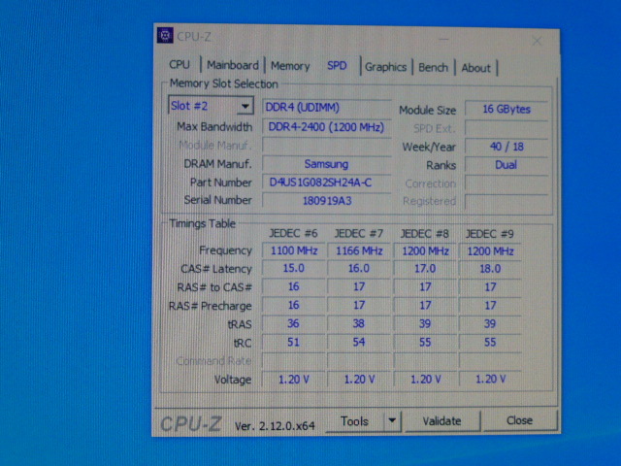Select the SPD tab
The image size is (621, 466).
pos(337,65)
